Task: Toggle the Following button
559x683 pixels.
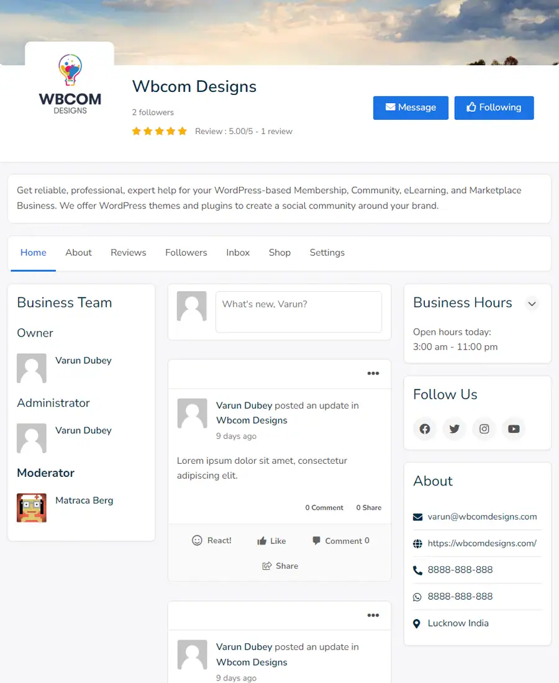Action: coord(494,107)
